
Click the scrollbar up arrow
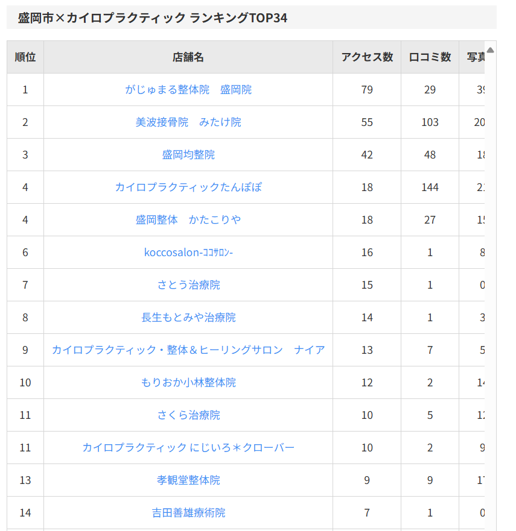491,50
